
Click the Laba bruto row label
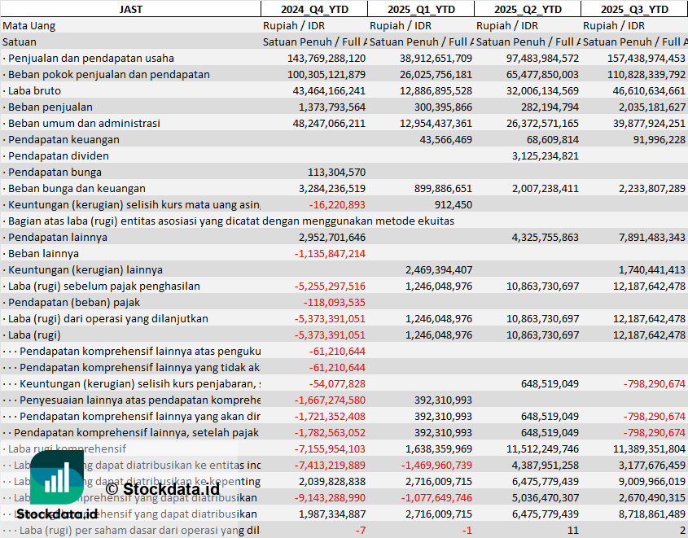point(34,91)
